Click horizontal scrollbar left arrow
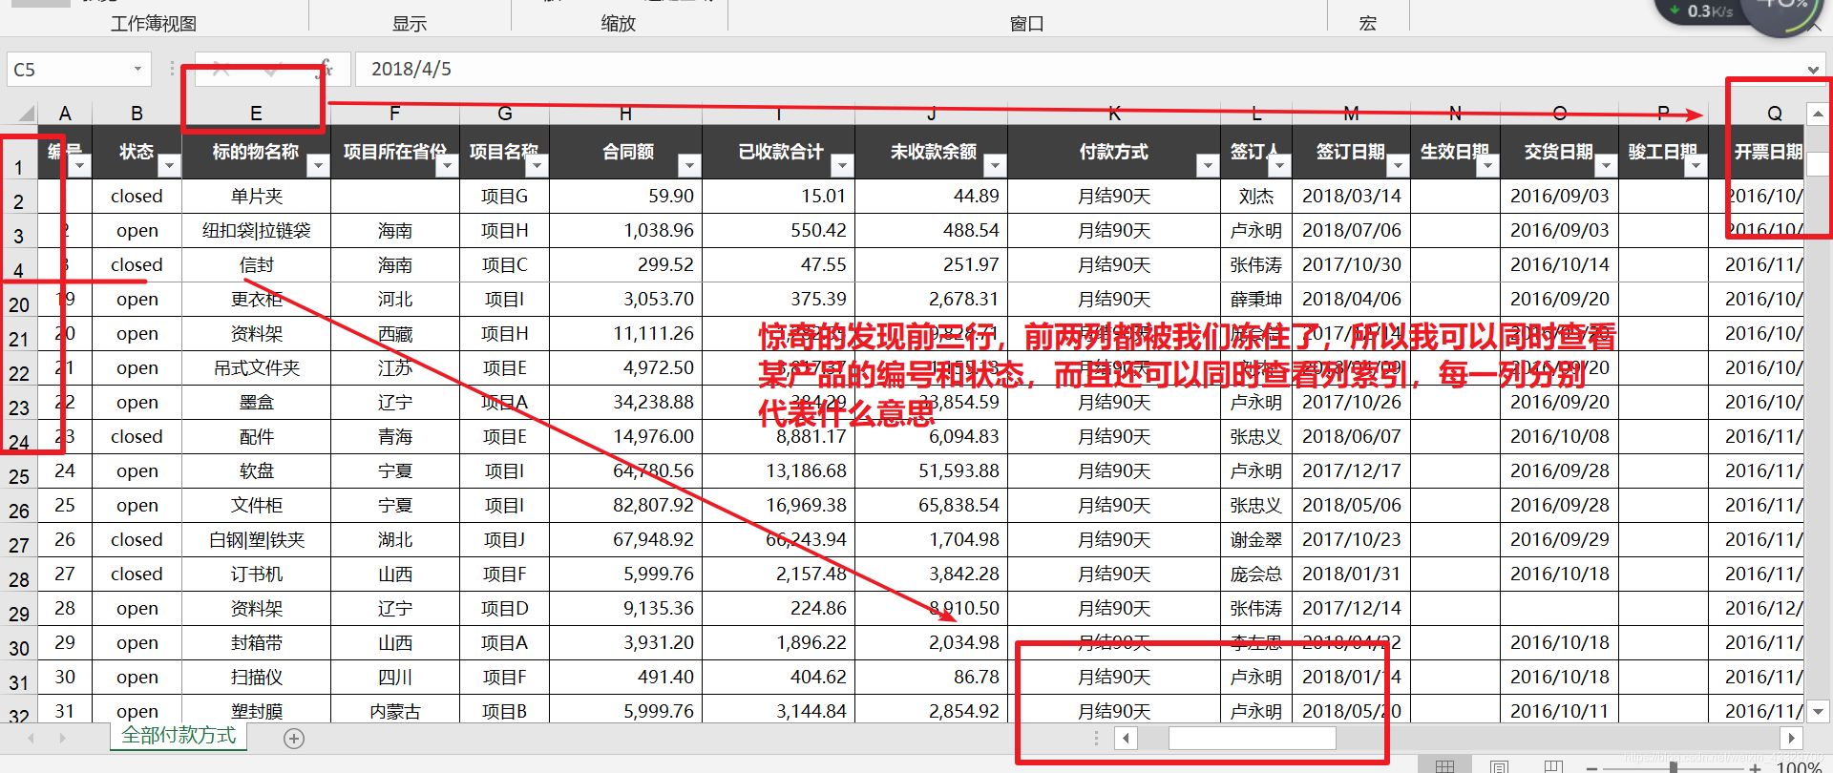1833x773 pixels. (1126, 738)
